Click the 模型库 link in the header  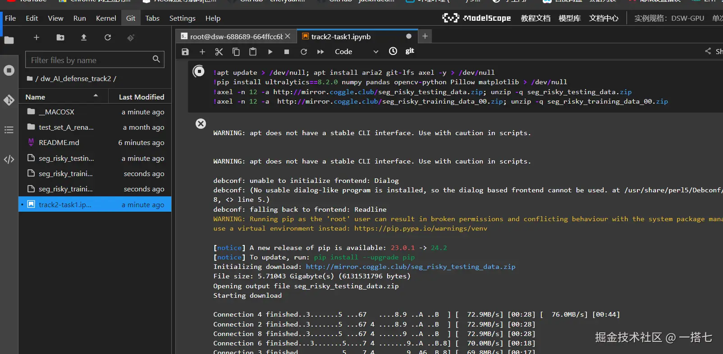click(569, 18)
